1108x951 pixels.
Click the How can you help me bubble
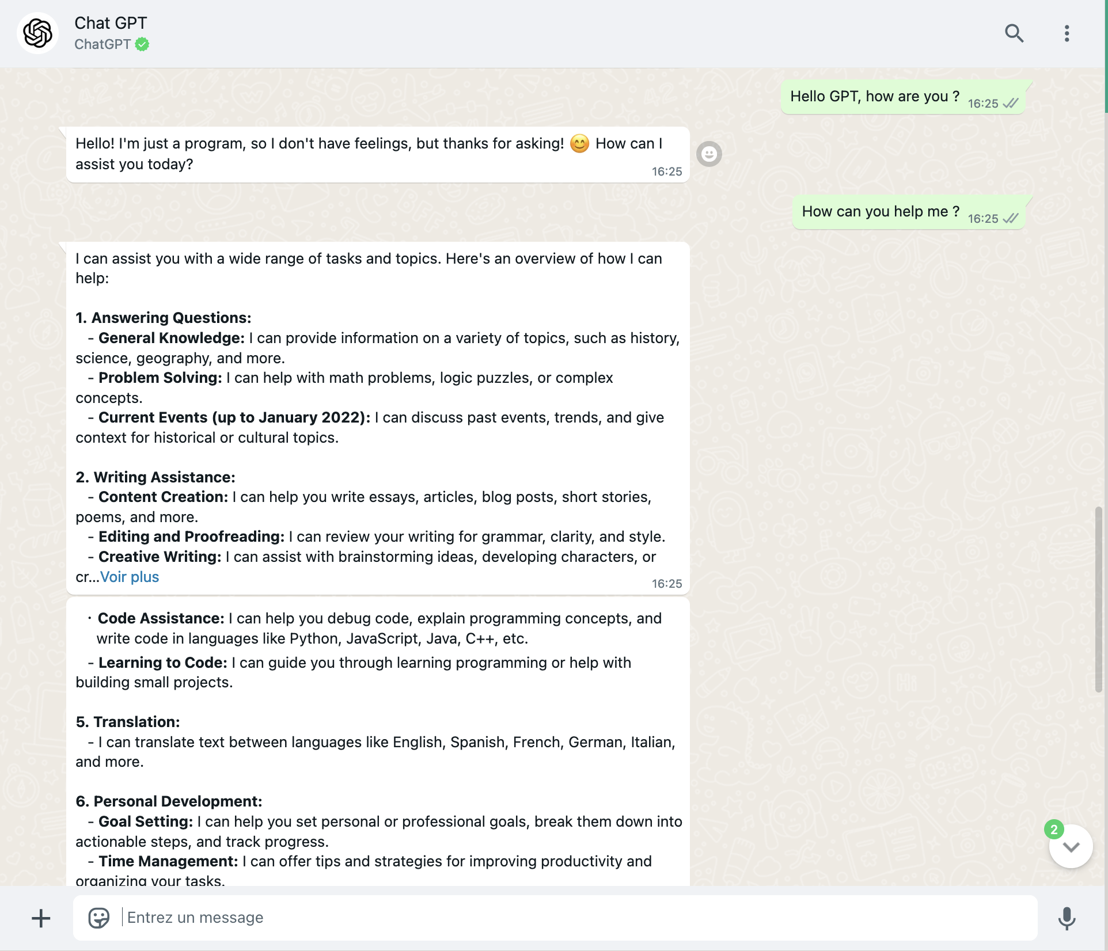880,212
